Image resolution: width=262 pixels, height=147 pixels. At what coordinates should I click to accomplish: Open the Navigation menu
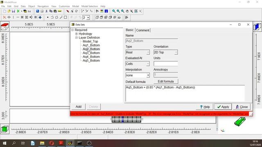tap(43, 6)
